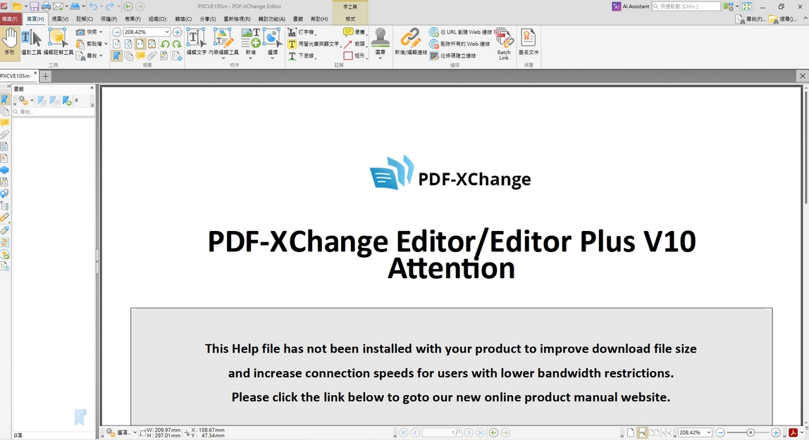The image size is (809, 440).
Task: Click the Zoom In plus button in ribbon
Action: (x=177, y=32)
